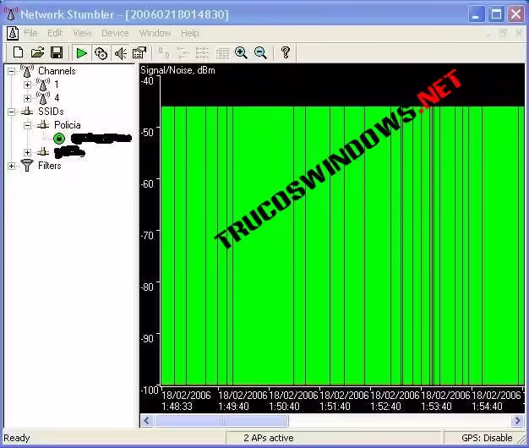This screenshot has height=448, width=529.
Task: Open the File menu
Action: coord(30,33)
